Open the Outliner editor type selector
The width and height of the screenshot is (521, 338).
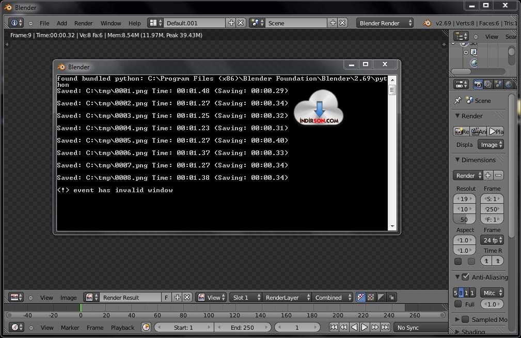461,36
